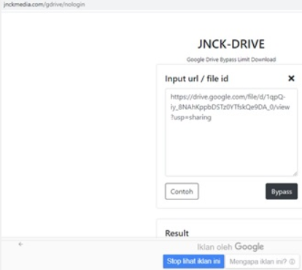Click the /gdrive/nologin path in the address bar

[x=64, y=4]
